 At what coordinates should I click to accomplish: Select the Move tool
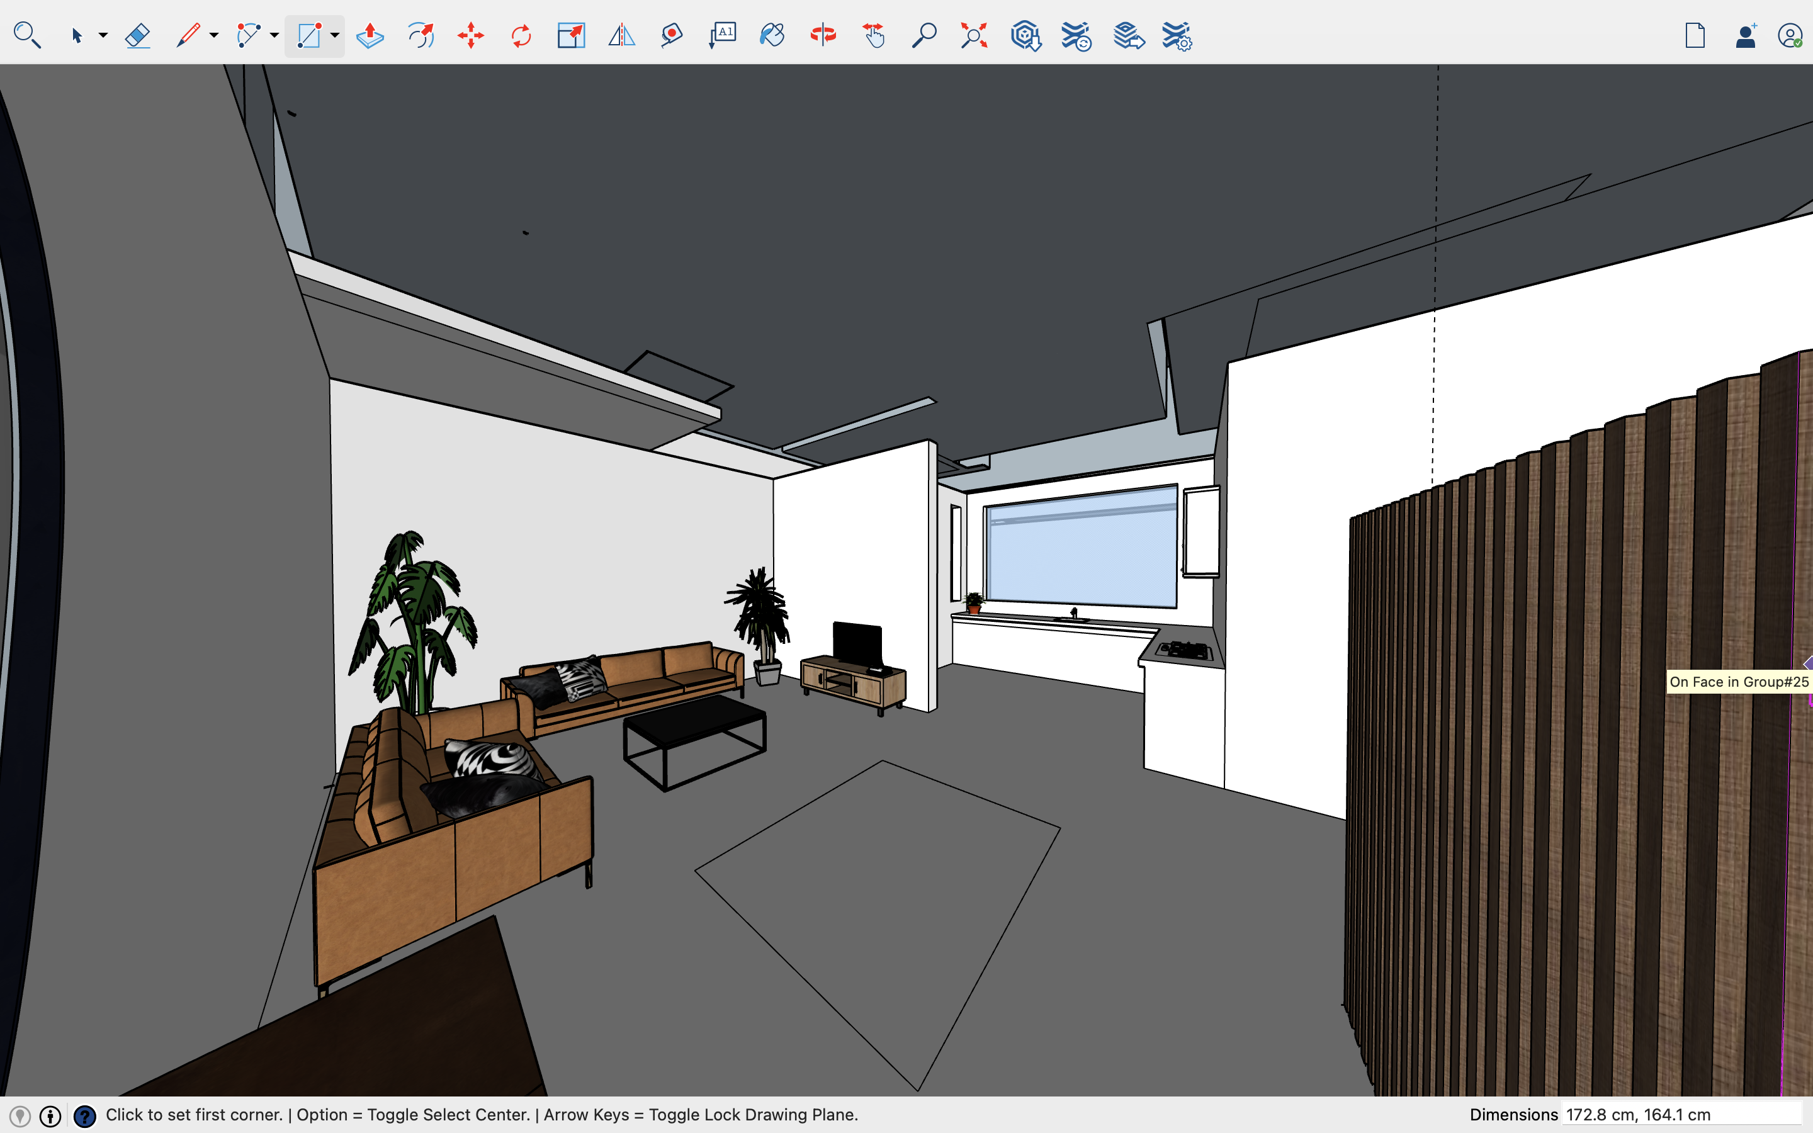470,35
